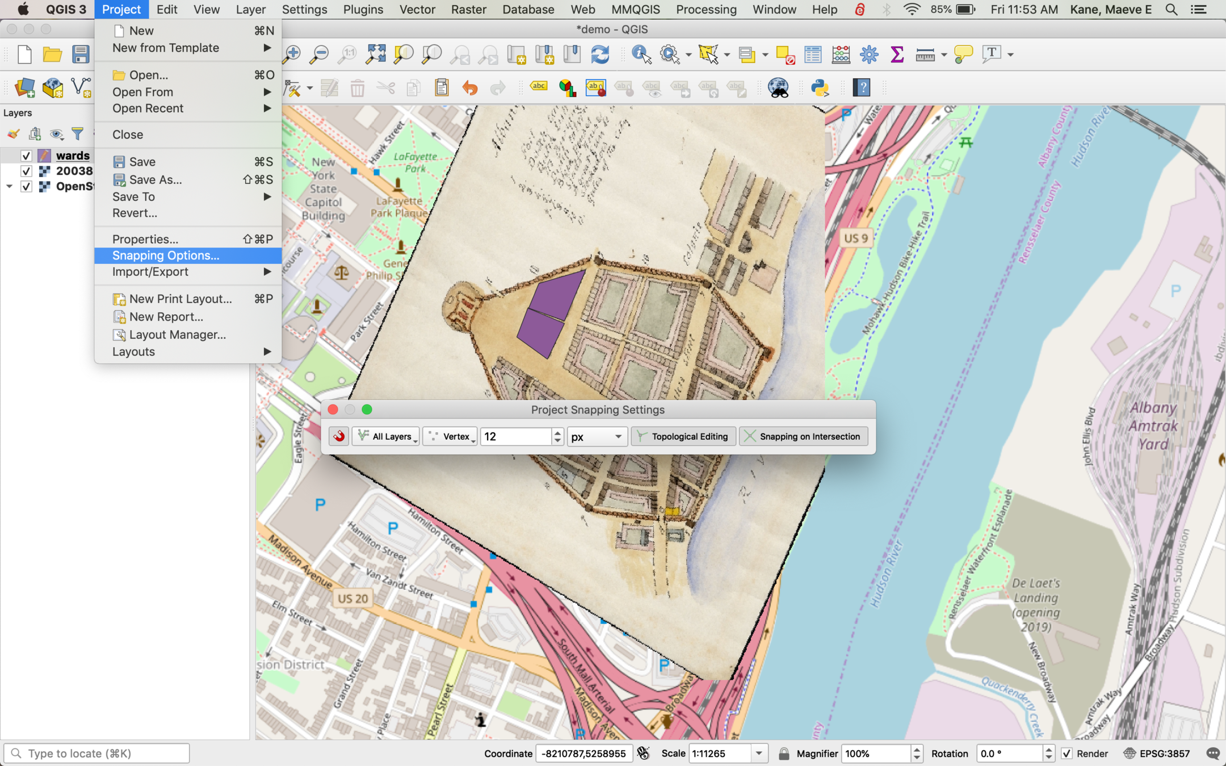Toggle snapping with the magnet icon

pos(339,436)
